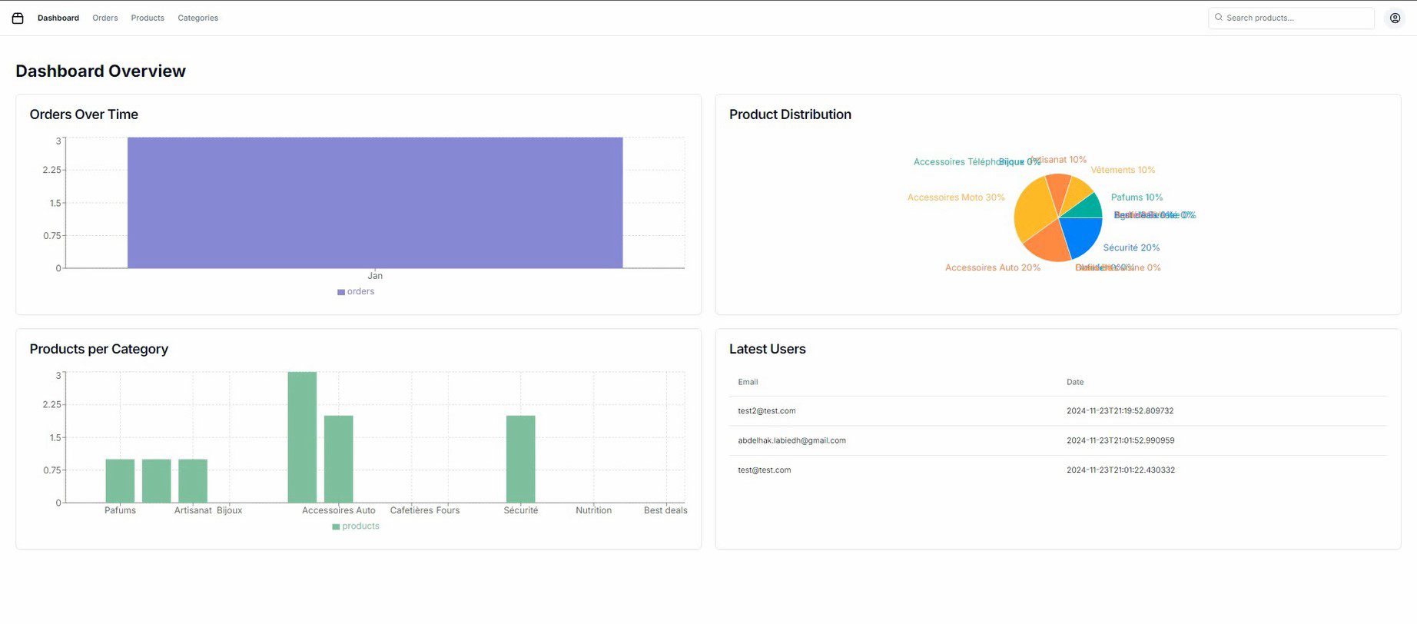Open the user account avatar icon
This screenshot has height=624, width=1417.
1395,18
